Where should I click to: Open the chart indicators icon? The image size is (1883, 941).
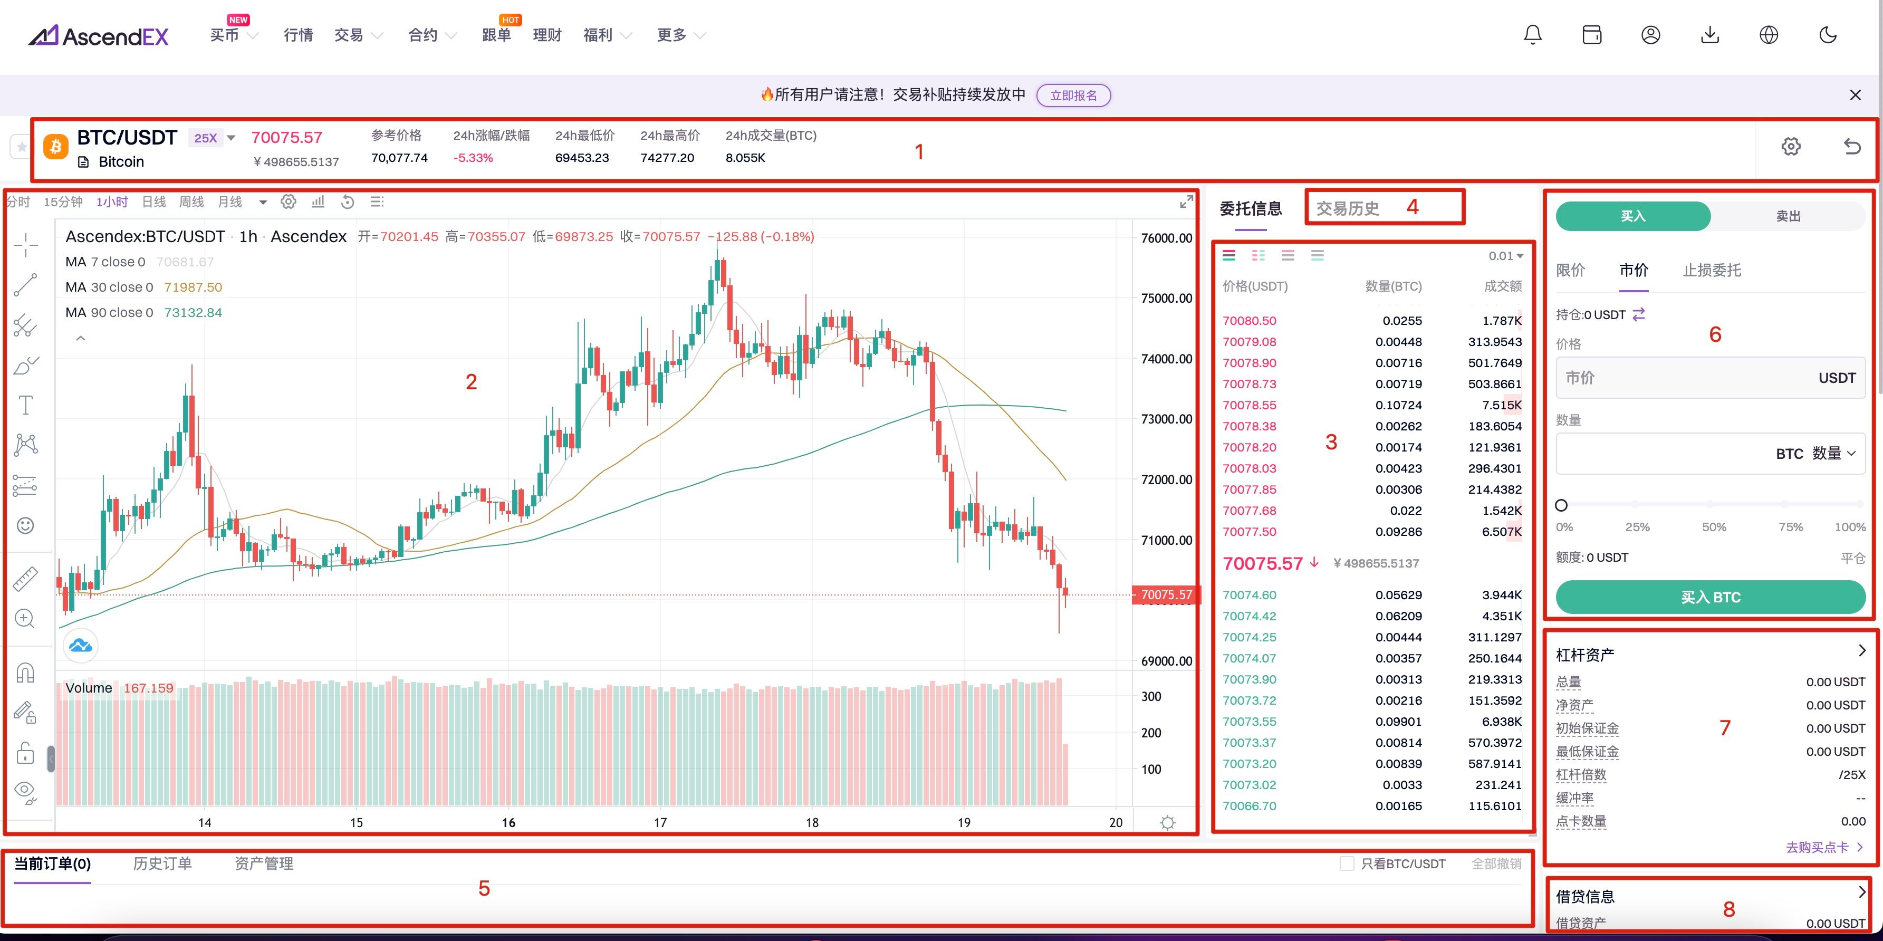click(318, 202)
